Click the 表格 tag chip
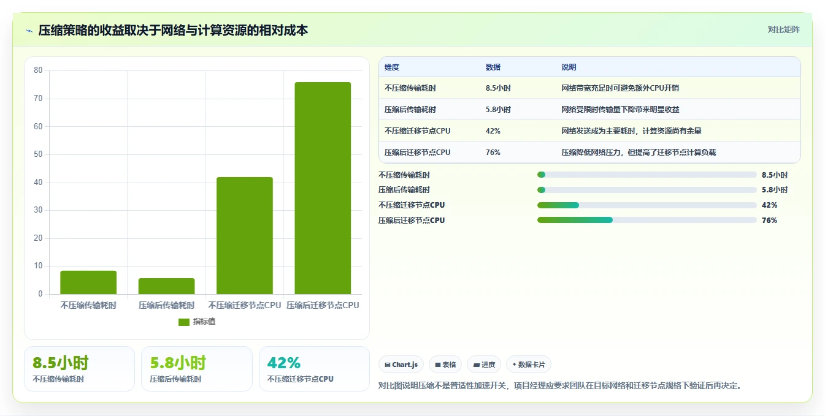 (x=445, y=365)
